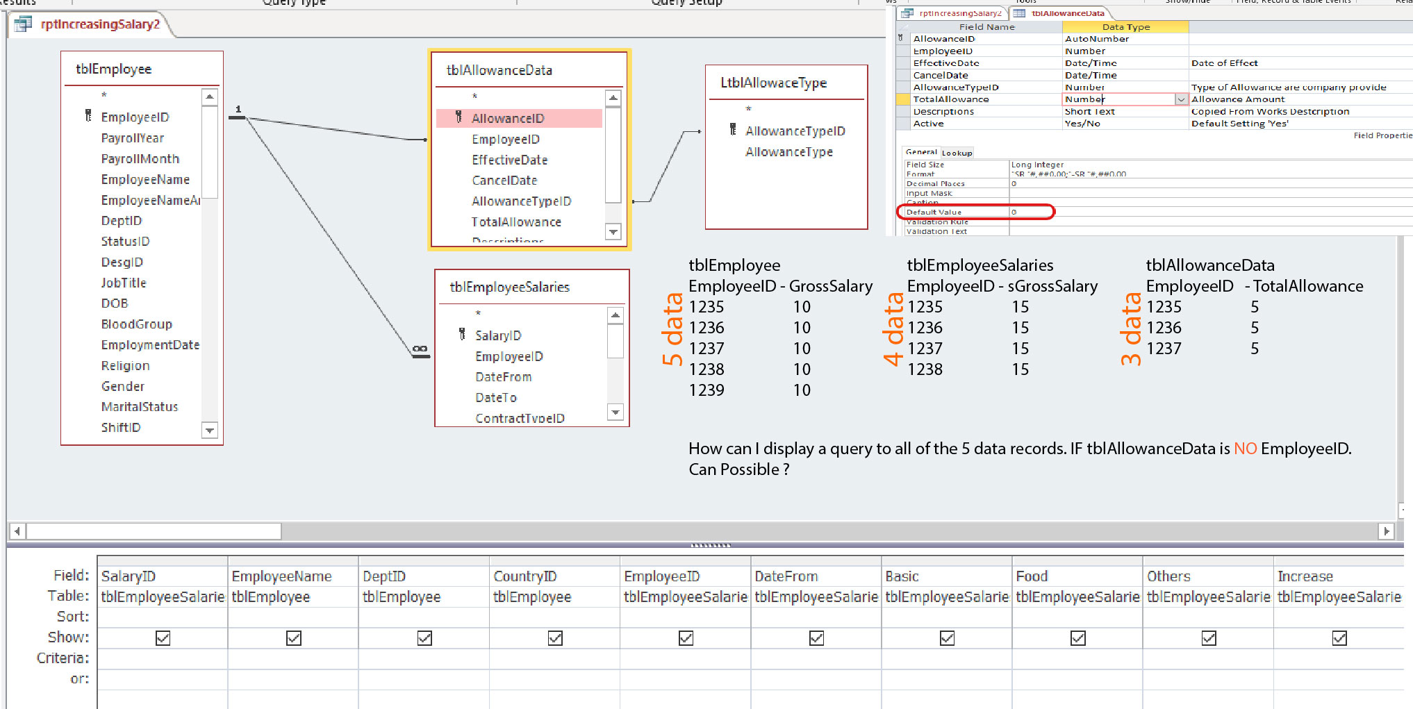Click the table icon on the tblAllowanceData tab

coord(1019,13)
